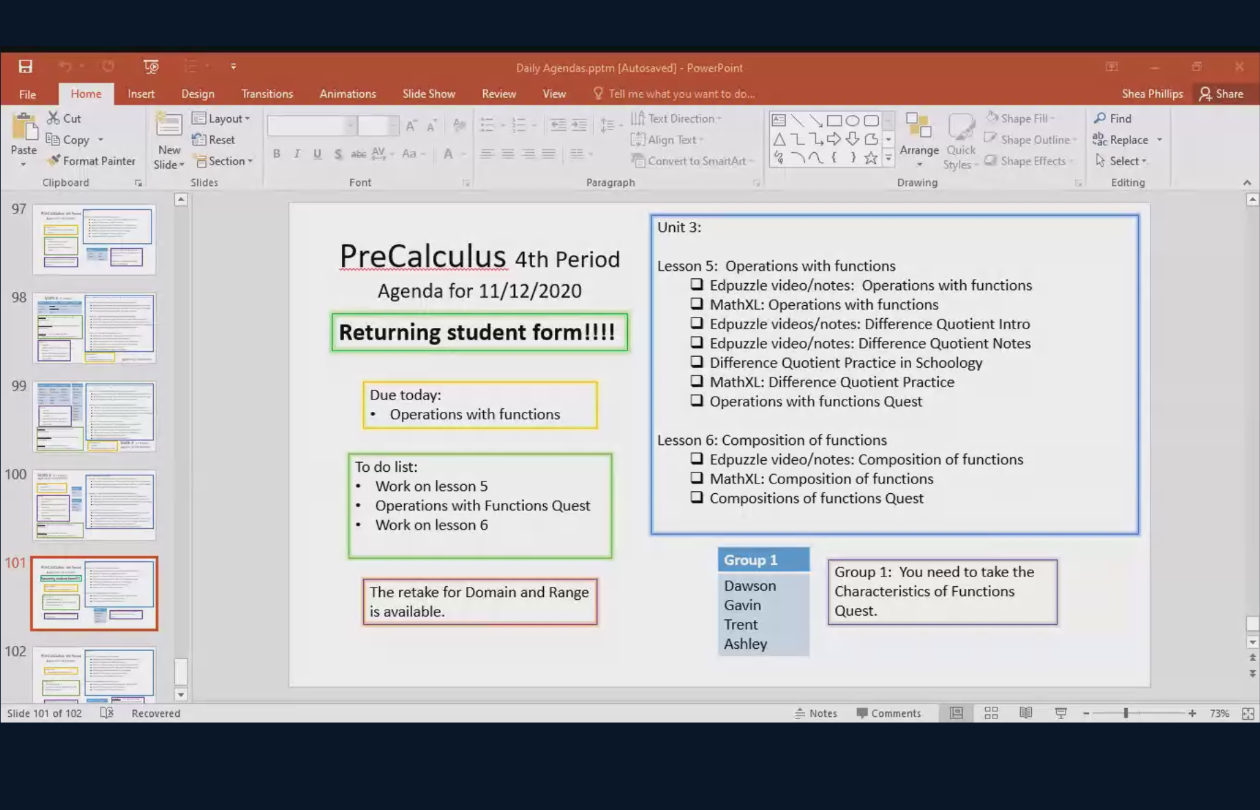The width and height of the screenshot is (1260, 810).
Task: Fit slide to current window icon
Action: [1248, 714]
